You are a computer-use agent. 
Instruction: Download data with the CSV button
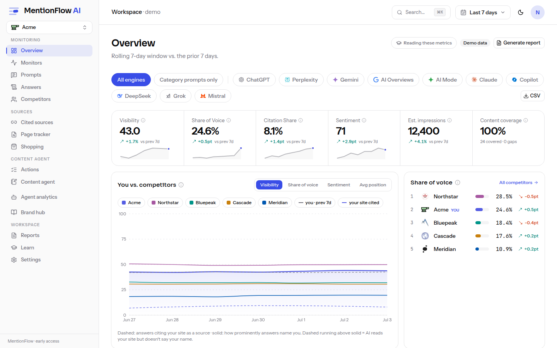point(532,96)
